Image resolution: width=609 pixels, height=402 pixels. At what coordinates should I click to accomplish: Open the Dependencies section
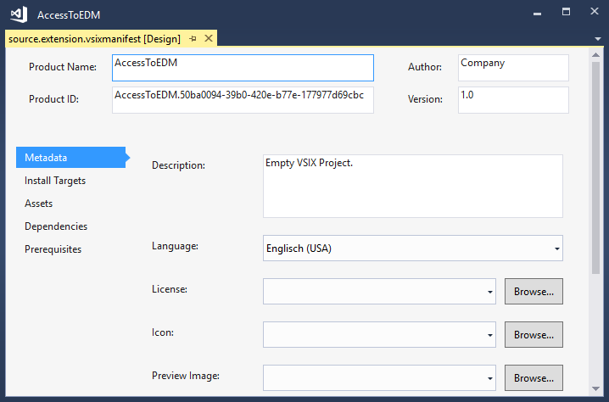click(56, 226)
